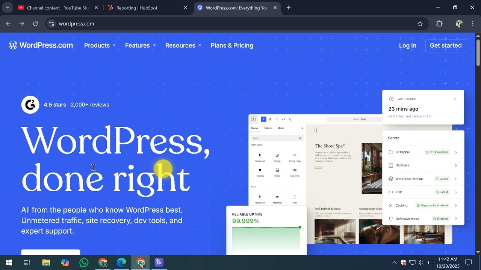Bookmark this page with the star icon
The image size is (481, 270).
(420, 24)
